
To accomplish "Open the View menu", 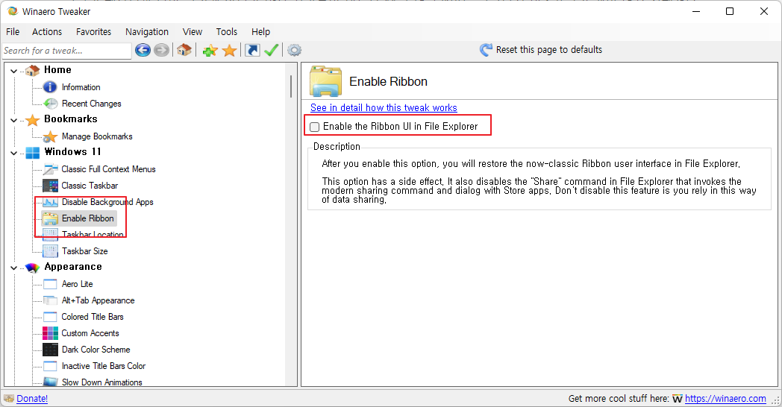I will (x=193, y=32).
